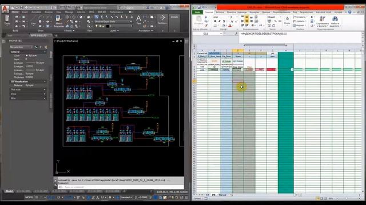
Task: Click Удалить cells button in Excel
Action: pyautogui.click(x=299, y=21)
